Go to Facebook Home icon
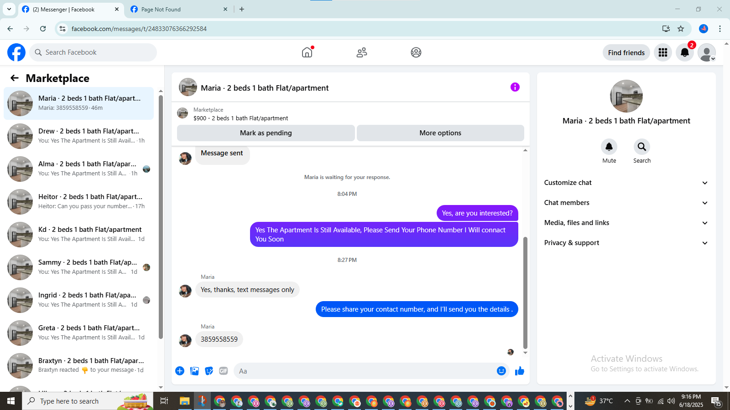Viewport: 730px width, 410px height. (307, 52)
